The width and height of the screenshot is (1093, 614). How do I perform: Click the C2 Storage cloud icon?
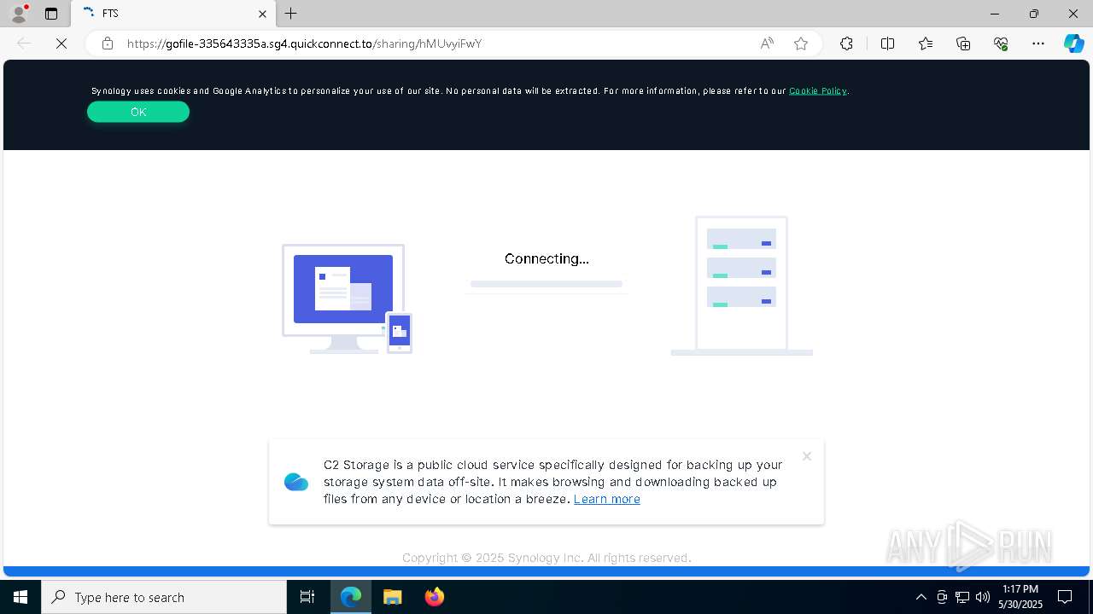pyautogui.click(x=296, y=482)
